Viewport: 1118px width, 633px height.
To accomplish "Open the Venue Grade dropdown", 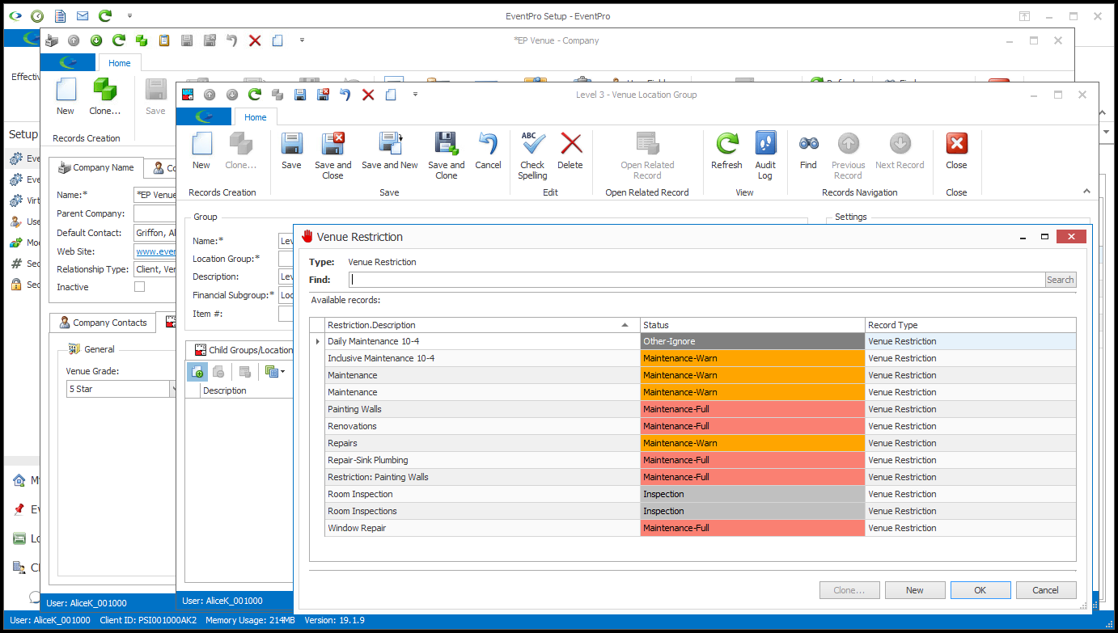I will tap(173, 389).
